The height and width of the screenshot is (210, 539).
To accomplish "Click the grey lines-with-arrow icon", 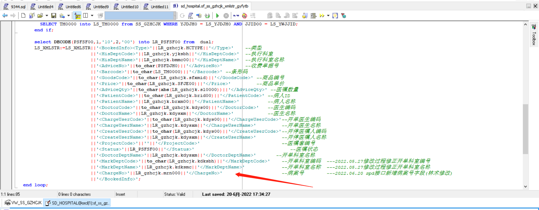I will tap(253, 16).
